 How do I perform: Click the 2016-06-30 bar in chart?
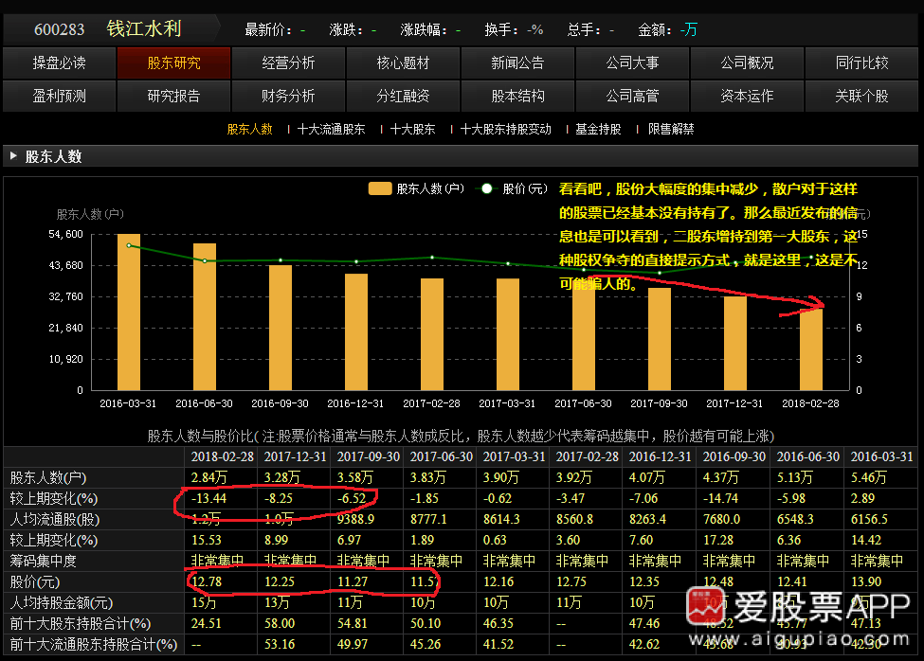click(x=205, y=316)
